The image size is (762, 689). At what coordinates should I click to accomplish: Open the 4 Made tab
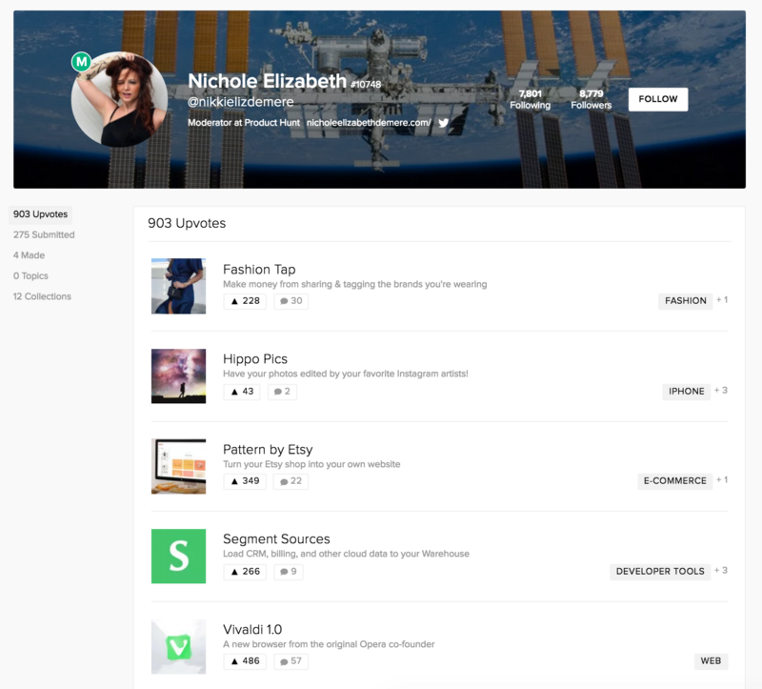click(x=30, y=255)
